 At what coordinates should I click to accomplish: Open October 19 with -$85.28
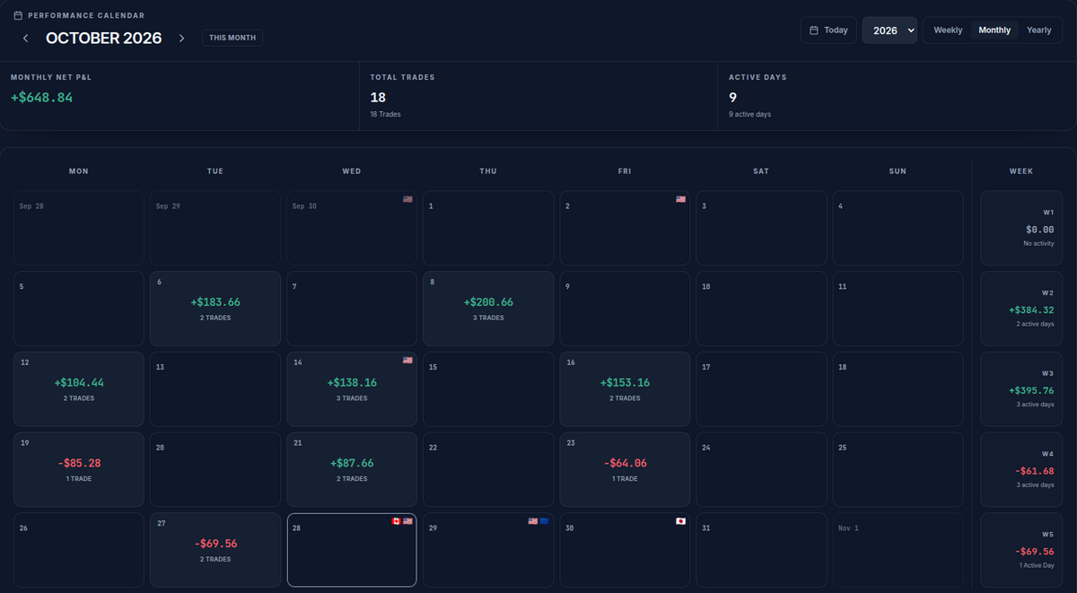click(x=79, y=470)
